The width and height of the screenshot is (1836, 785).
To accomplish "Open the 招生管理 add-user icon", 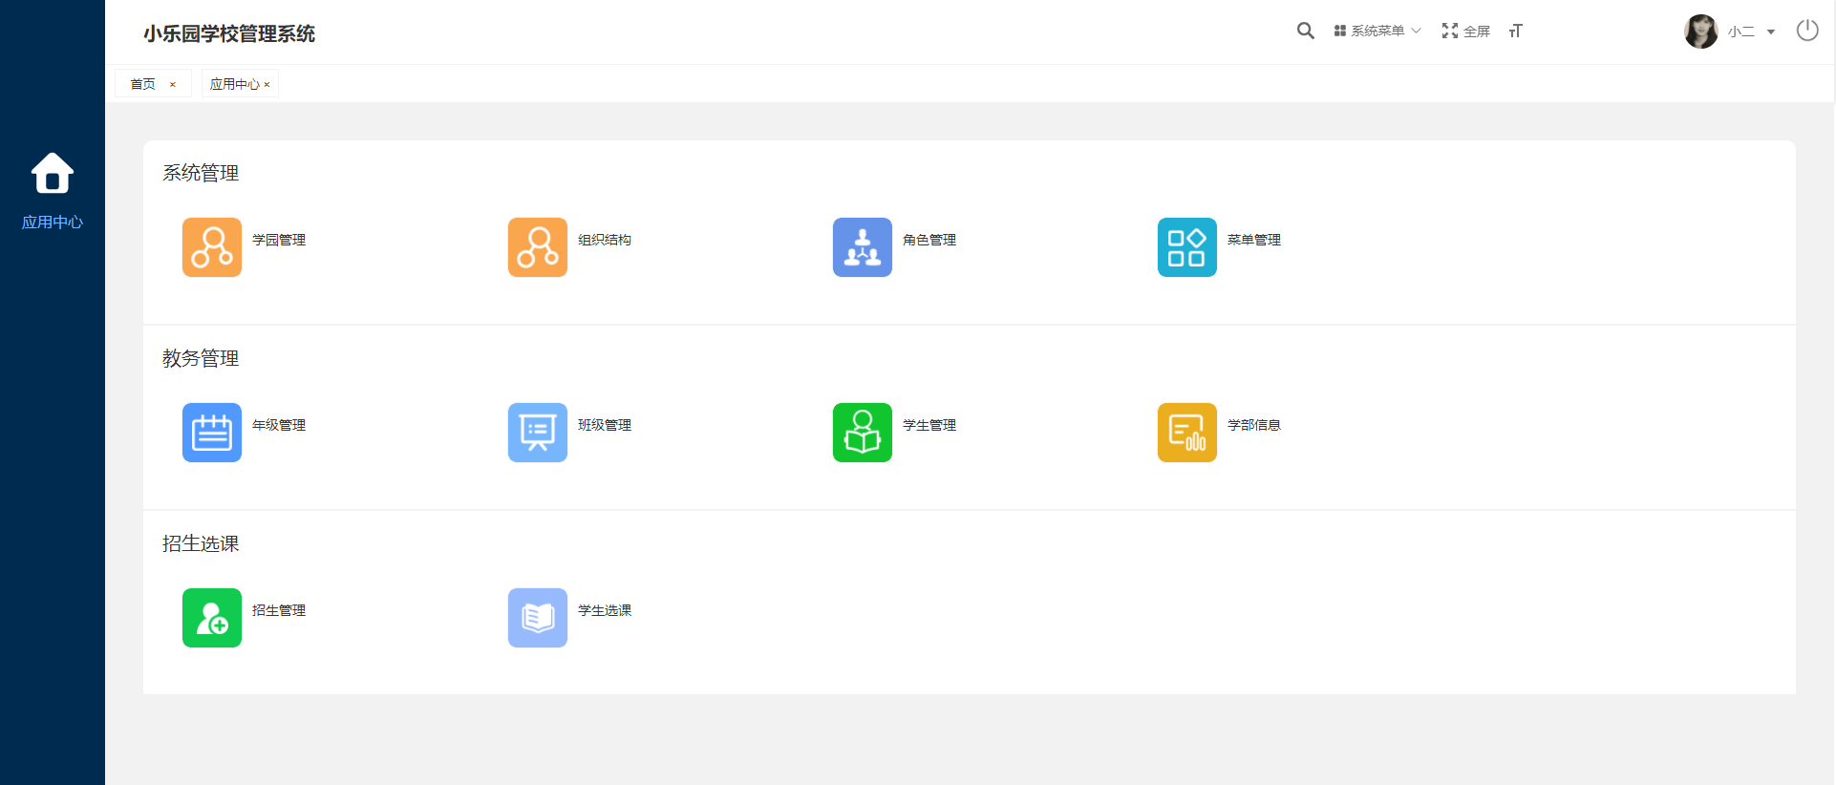I will click(212, 618).
